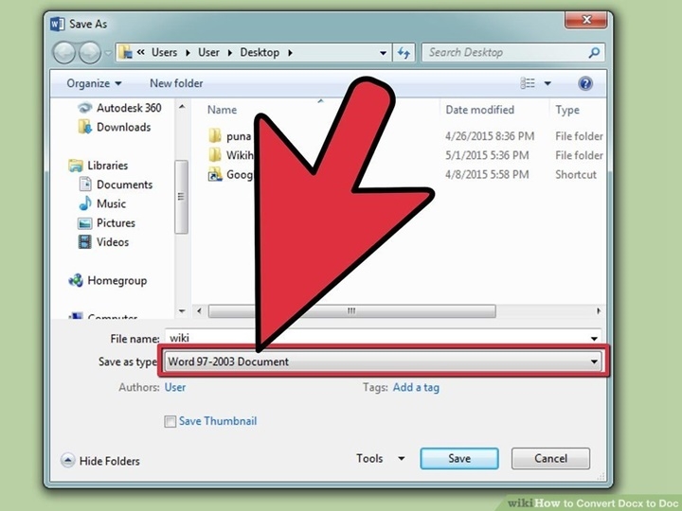
Task: Click the search magnifier icon
Action: coord(594,53)
